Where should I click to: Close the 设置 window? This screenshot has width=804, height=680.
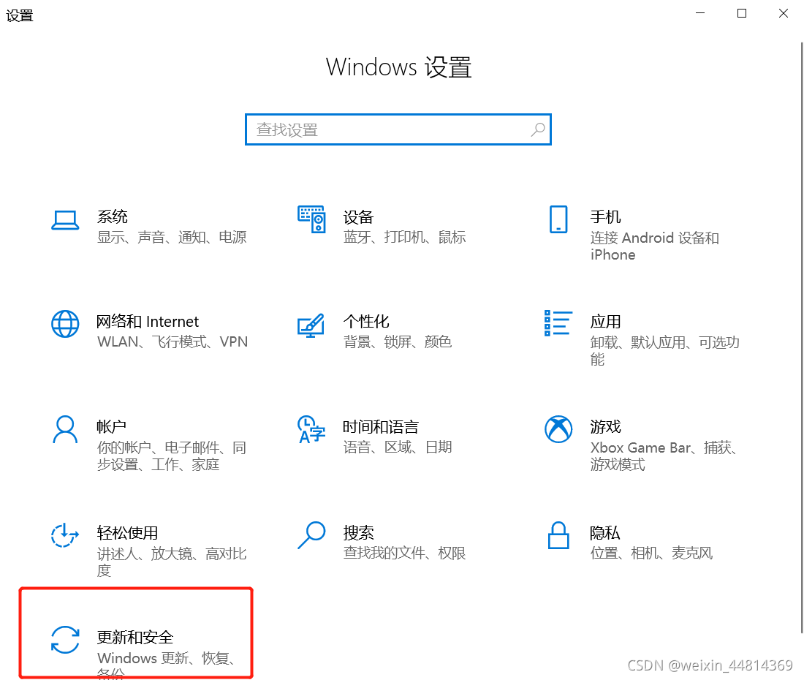(x=783, y=13)
